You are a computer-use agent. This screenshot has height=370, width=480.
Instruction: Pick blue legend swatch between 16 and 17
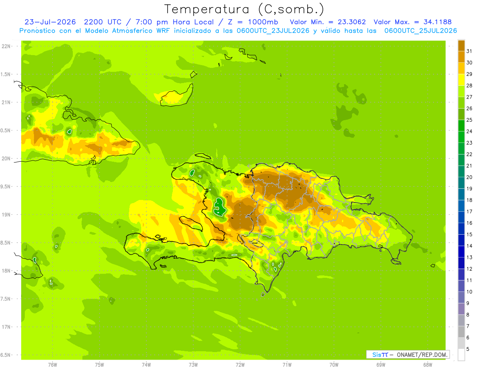pos(461,217)
